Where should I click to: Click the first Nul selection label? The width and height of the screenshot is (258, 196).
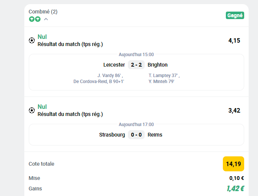[x=42, y=37]
